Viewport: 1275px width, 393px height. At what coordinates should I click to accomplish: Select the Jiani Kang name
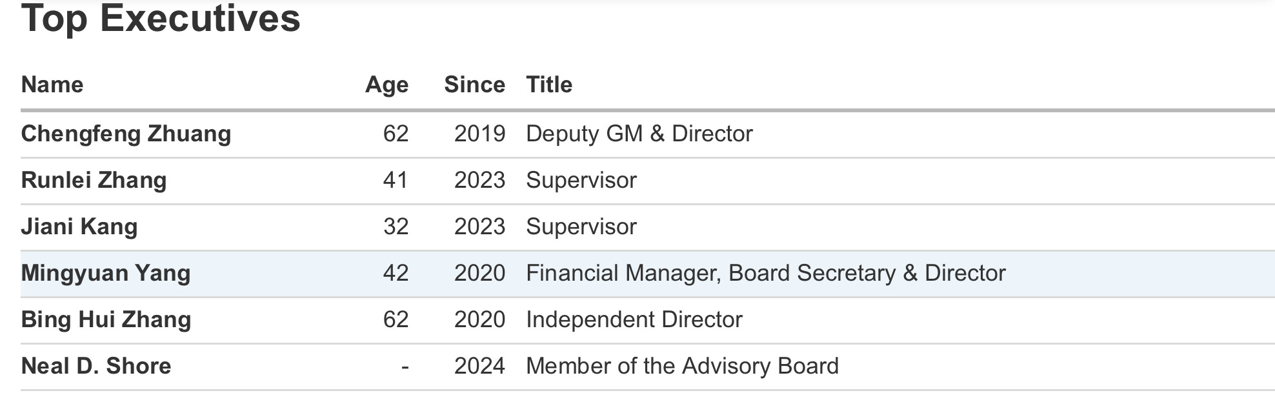click(79, 227)
